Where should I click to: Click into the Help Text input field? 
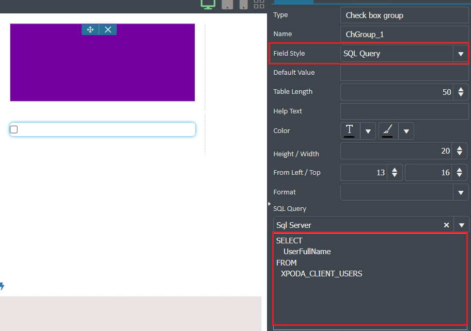click(x=404, y=111)
